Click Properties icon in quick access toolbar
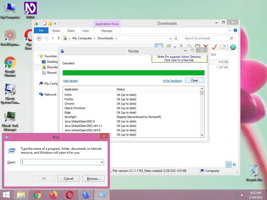The height and width of the screenshot is (200, 267). [45, 23]
